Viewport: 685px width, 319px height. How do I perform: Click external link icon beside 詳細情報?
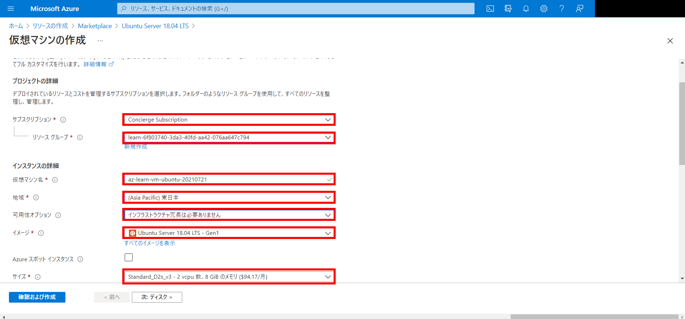point(111,64)
